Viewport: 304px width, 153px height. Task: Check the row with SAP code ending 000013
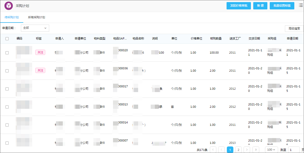click(7, 107)
